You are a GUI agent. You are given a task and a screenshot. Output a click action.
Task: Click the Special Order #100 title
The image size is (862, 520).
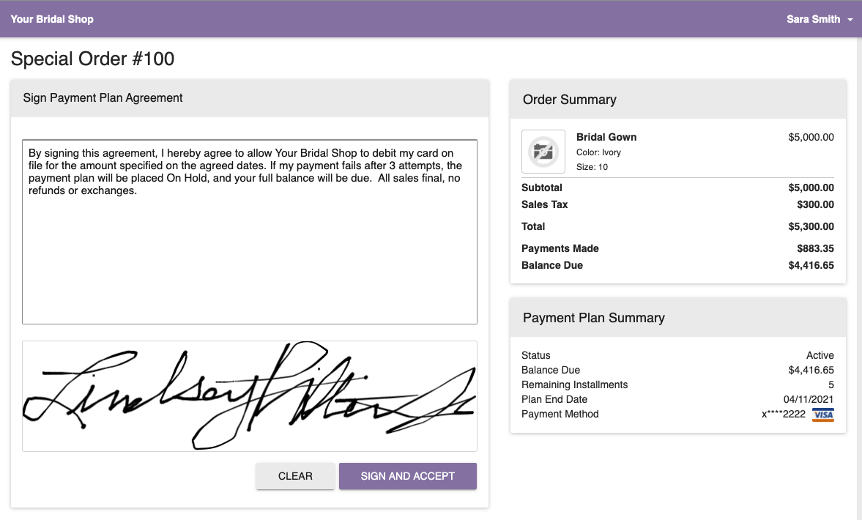click(92, 59)
